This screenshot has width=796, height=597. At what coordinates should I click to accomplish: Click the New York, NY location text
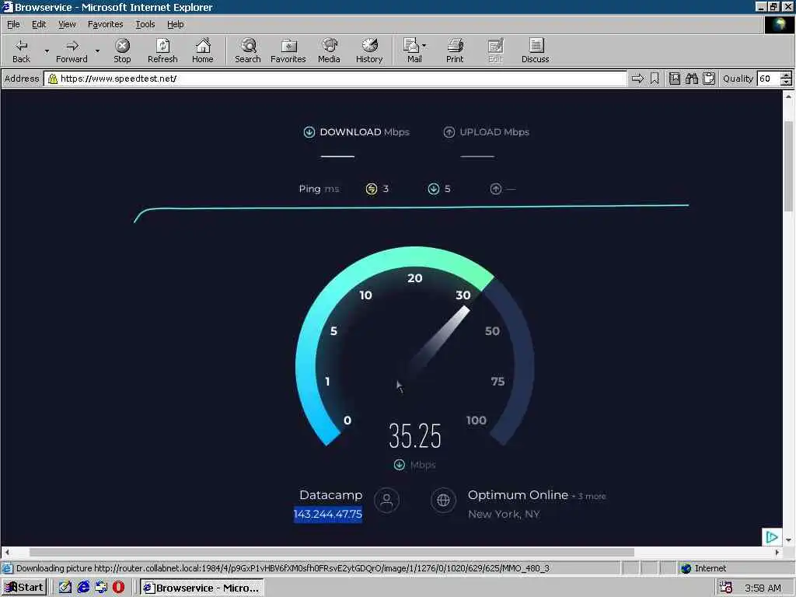coord(504,515)
